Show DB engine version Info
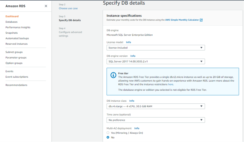Image resolution: width=244 pixels, height=142 pixels. pos(133,56)
